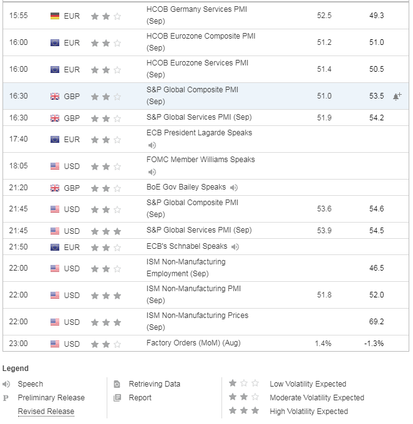Click the volatility stars on USD Services PMI row
413x424 pixels.
tap(106, 231)
